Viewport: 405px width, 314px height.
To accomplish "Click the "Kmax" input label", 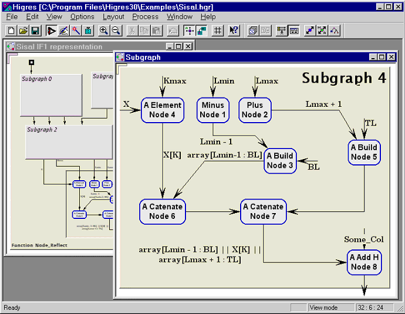I will click(175, 81).
